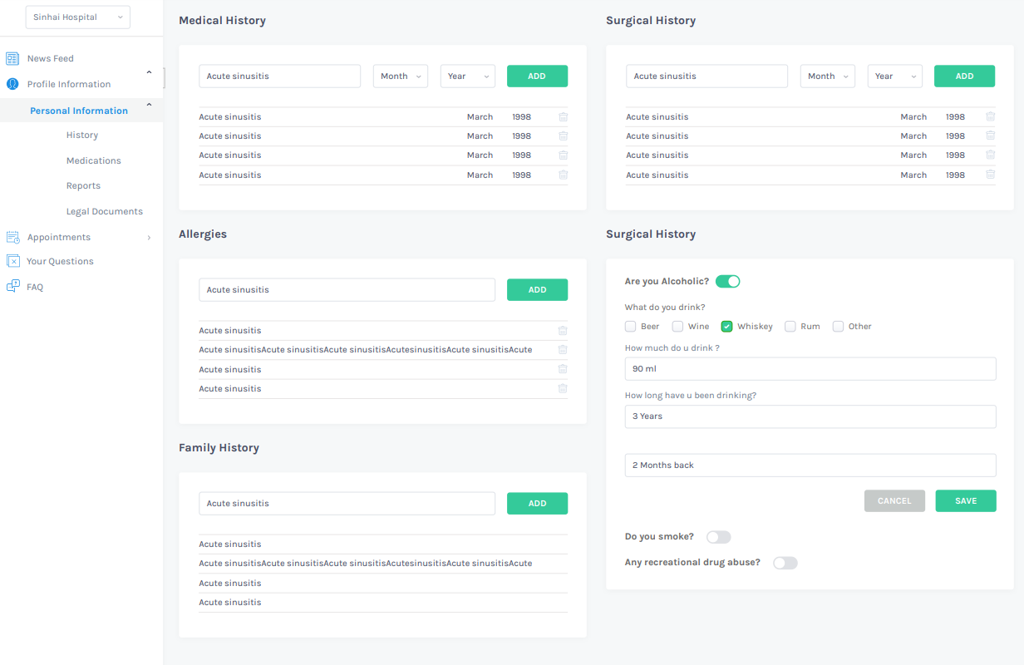This screenshot has height=665, width=1024.
Task: Click the FAQ chat icon
Action: point(12,287)
